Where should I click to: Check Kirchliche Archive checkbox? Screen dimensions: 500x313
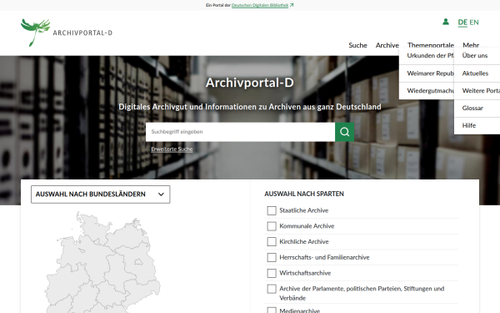click(272, 242)
